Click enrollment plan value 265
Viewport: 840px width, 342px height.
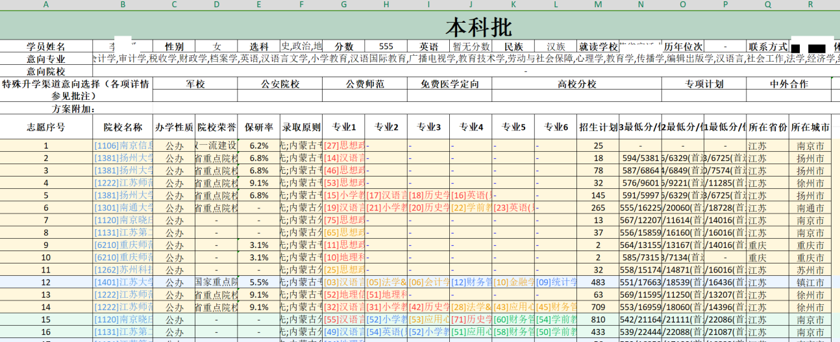click(598, 208)
